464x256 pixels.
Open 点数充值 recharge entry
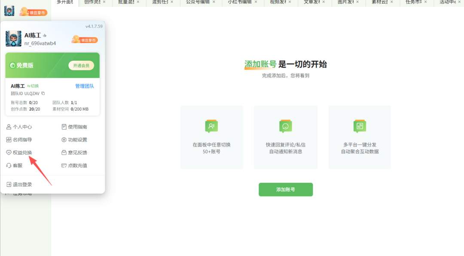pos(74,165)
